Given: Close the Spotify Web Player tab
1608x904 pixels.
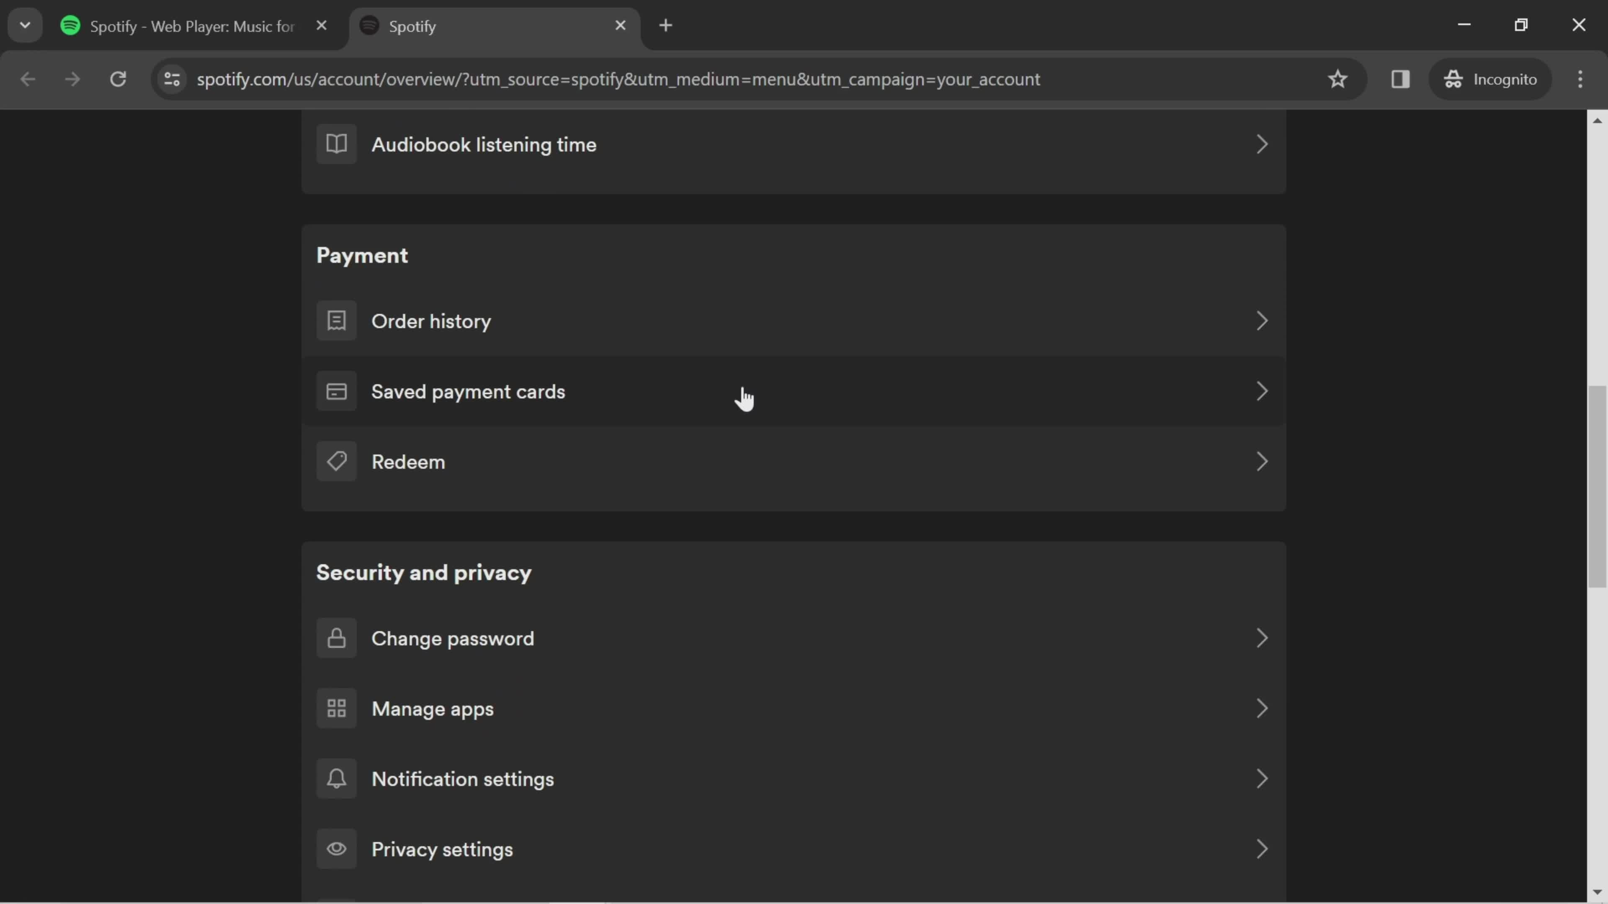Looking at the screenshot, I should pyautogui.click(x=322, y=26).
